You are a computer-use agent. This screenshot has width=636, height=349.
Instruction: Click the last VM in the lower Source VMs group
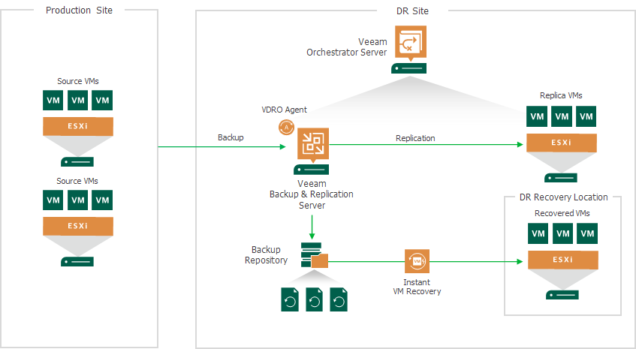[x=102, y=200]
